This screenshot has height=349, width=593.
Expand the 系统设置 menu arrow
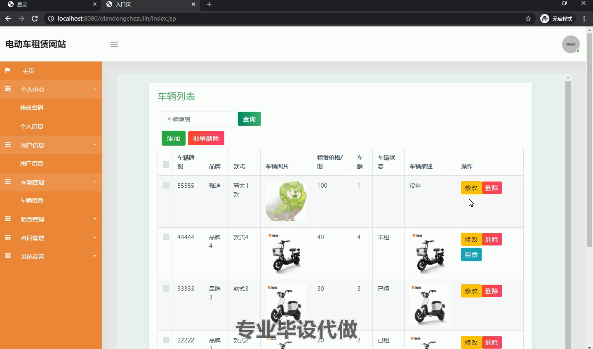pyautogui.click(x=95, y=256)
